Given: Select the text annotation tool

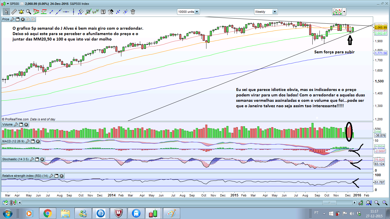Looking at the screenshot, I should 103,12.
